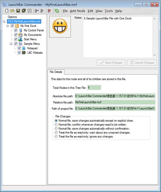The width and height of the screenshot is (161, 192).
Task: Click the smiley face icon image
Action: (x=60, y=27)
